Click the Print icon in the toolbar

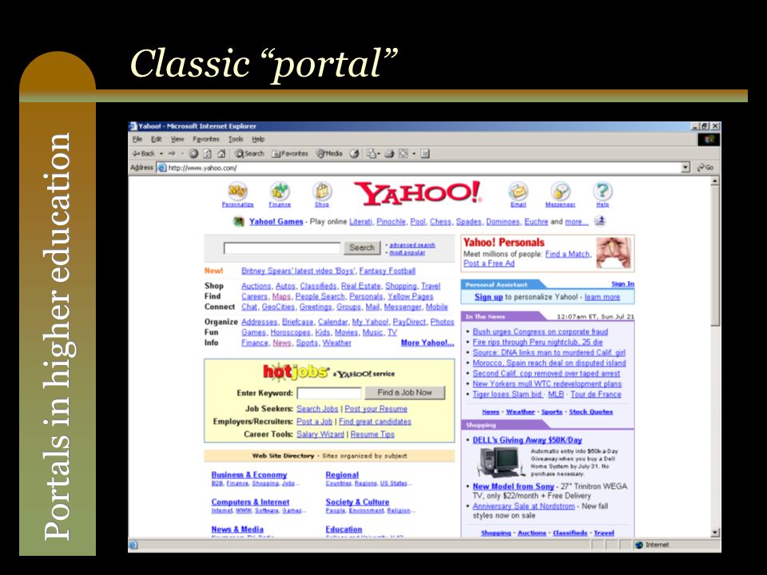(389, 153)
